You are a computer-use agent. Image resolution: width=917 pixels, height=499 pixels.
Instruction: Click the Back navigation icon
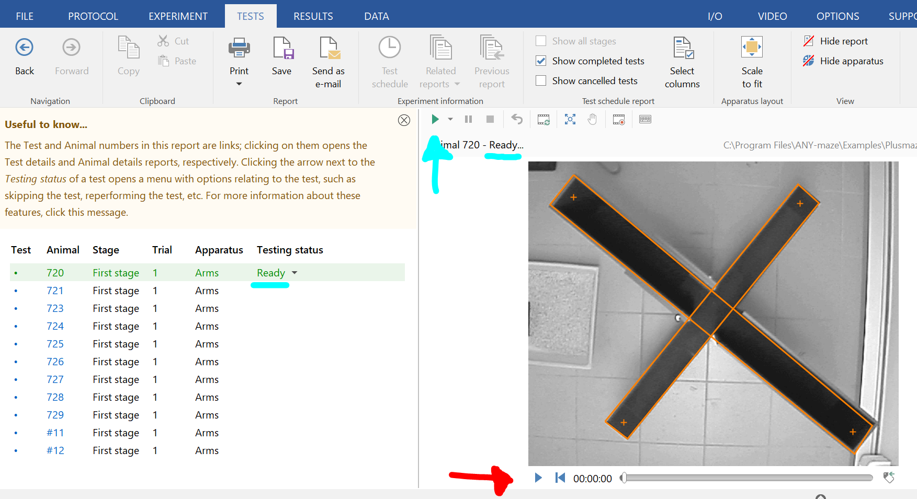(x=24, y=48)
